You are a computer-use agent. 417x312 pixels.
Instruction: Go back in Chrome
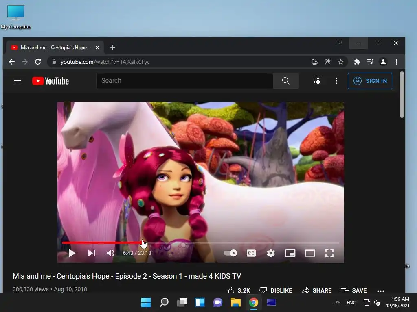point(12,62)
